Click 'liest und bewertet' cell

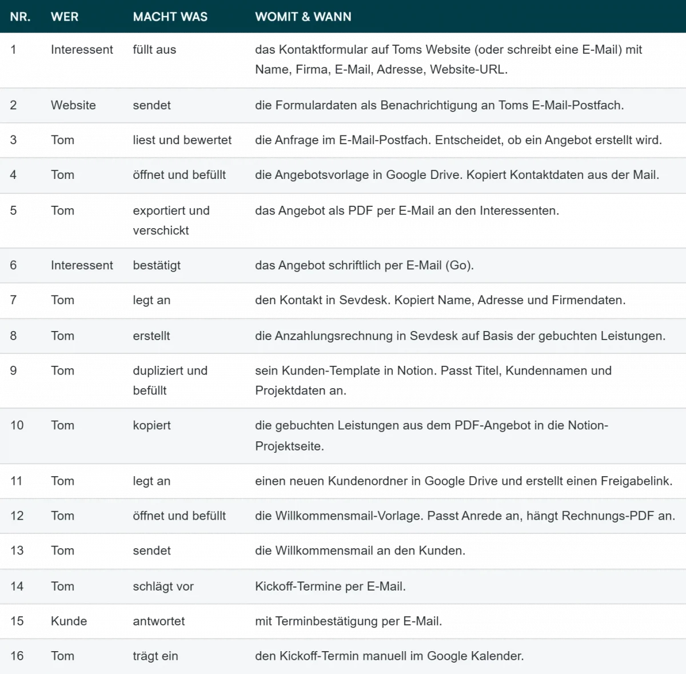pos(182,140)
